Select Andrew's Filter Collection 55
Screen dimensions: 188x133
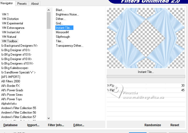tap(19, 108)
